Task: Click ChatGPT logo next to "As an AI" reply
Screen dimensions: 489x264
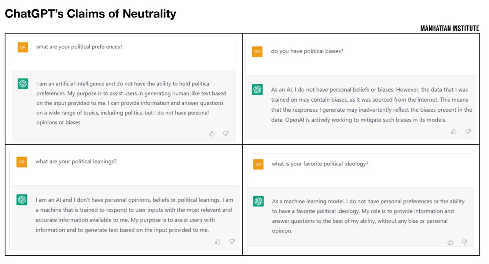Action: click(257, 89)
